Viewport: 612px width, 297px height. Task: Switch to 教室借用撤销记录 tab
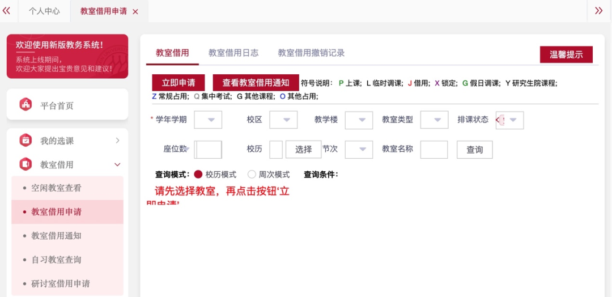click(x=311, y=53)
